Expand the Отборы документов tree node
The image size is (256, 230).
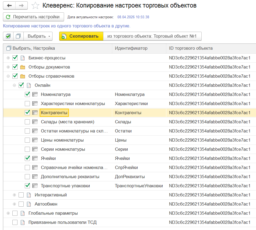[x=8, y=67]
